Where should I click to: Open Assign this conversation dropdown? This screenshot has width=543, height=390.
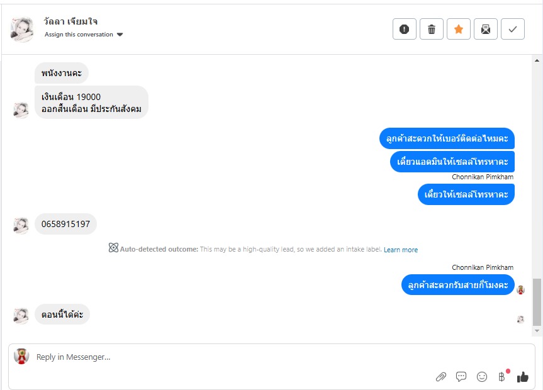tap(84, 35)
